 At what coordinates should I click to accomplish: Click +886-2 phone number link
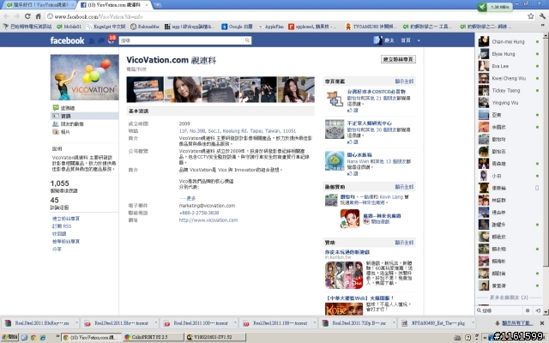click(x=199, y=213)
